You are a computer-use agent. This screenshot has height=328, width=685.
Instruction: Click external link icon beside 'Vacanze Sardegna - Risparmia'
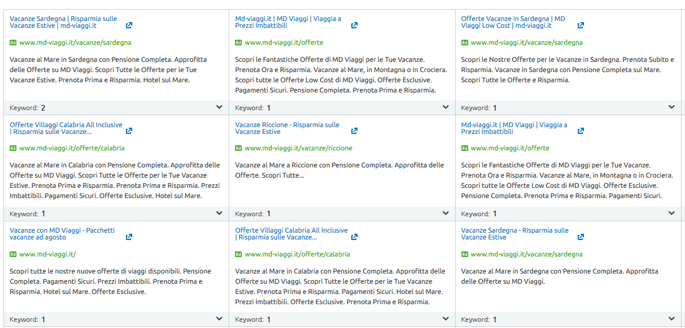581,237
